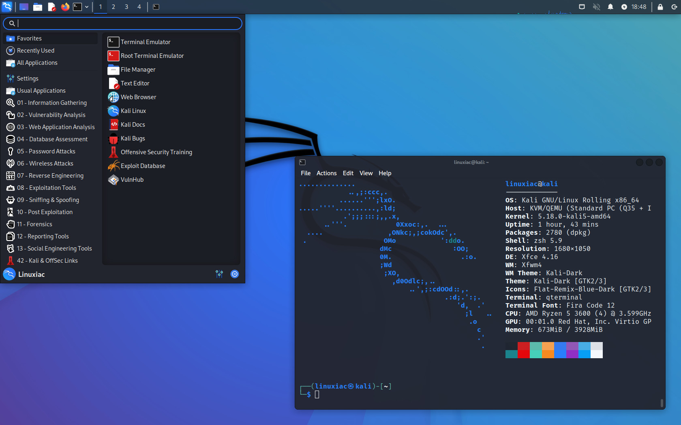Launch Root Terminal Emulator
Screen dimensions: 681x425
[171, 56]
